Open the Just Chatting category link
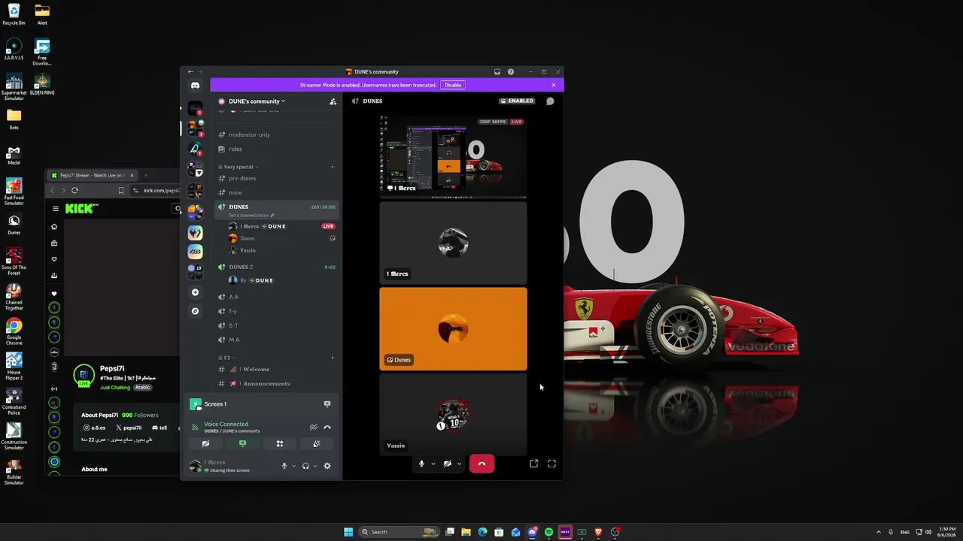Screen dimensions: 963x541 (x=115, y=387)
